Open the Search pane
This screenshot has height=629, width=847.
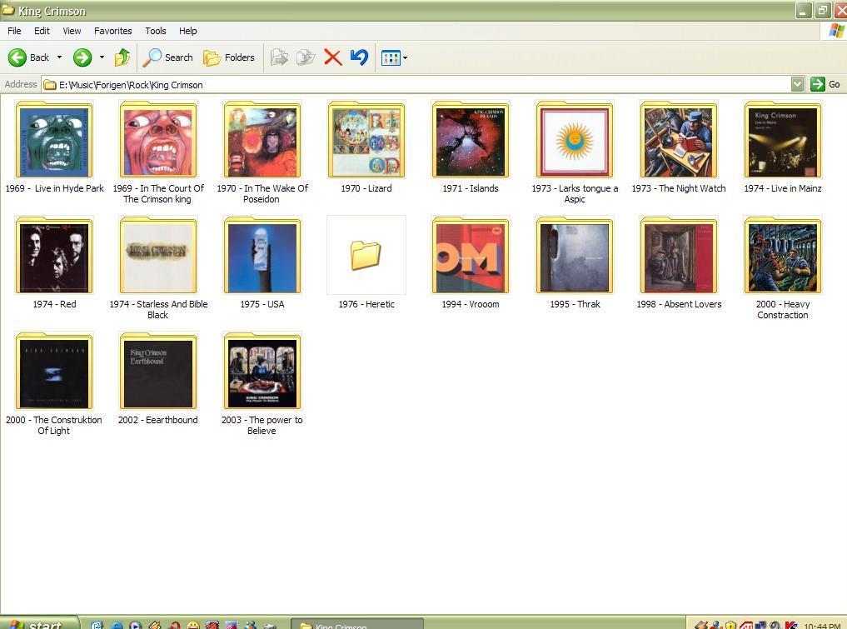tap(167, 57)
